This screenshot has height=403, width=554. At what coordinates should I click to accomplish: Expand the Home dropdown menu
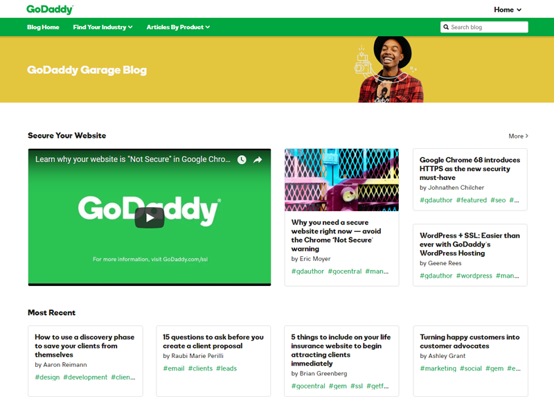[508, 10]
